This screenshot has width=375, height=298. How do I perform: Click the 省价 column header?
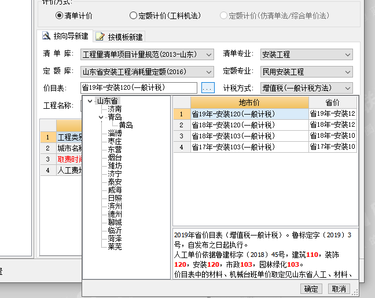coord(332,103)
